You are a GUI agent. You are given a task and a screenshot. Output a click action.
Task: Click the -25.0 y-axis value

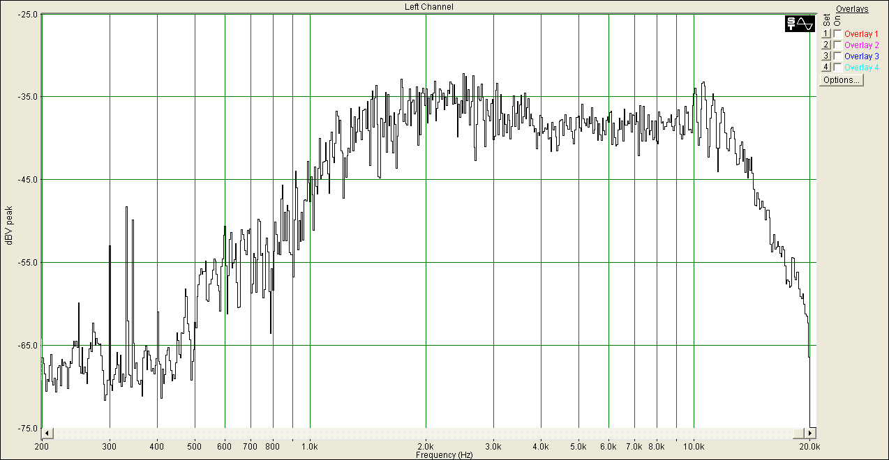pos(28,15)
